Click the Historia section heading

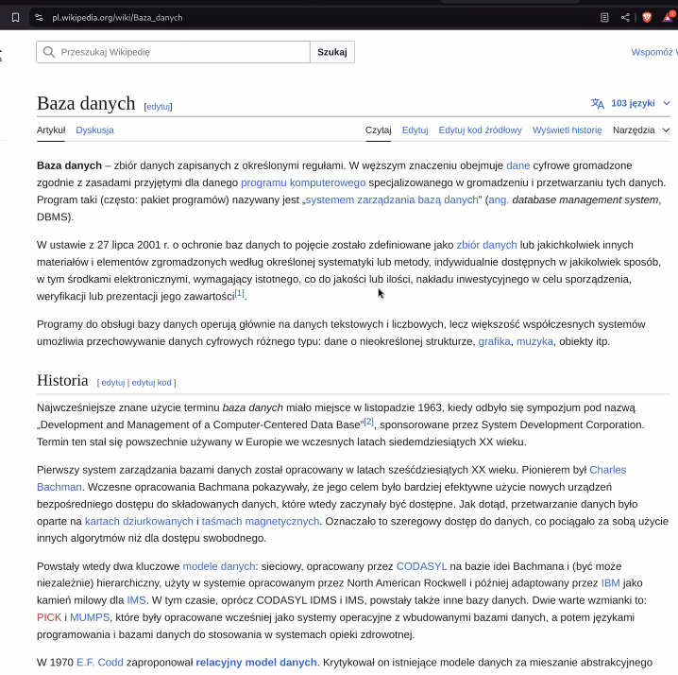62,380
